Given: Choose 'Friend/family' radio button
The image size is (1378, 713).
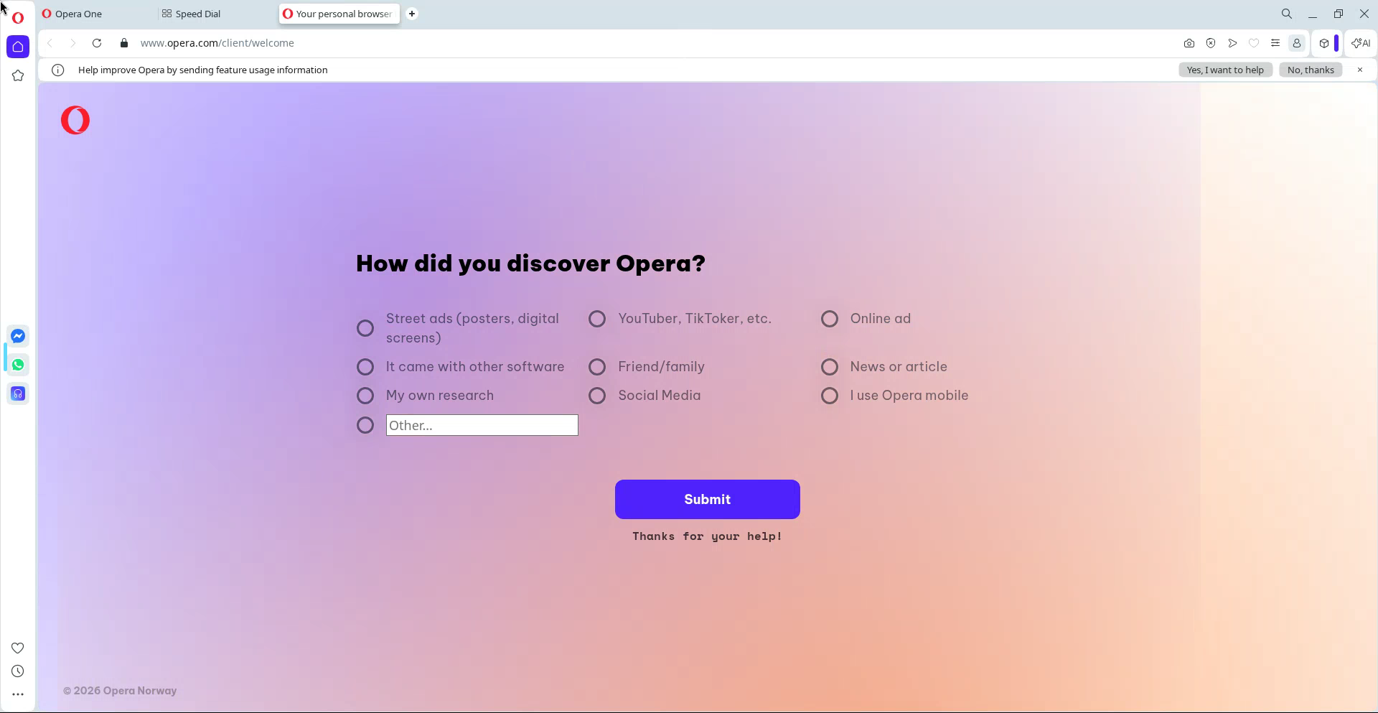Looking at the screenshot, I should [x=597, y=367].
